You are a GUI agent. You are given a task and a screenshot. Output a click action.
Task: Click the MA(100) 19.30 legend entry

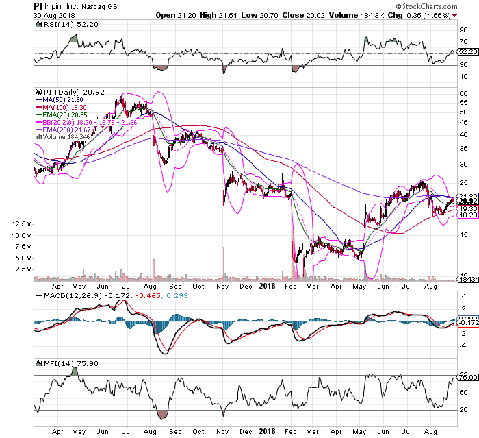click(61, 108)
